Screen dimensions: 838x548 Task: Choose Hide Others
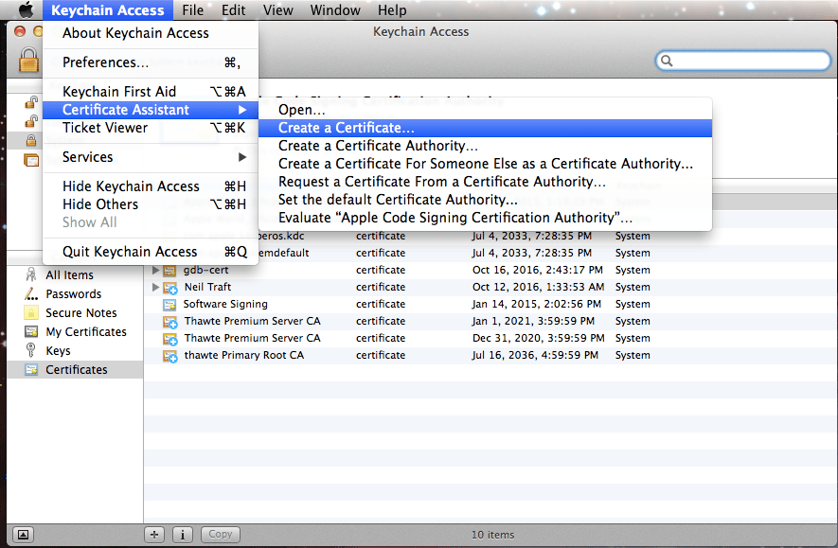(151, 204)
